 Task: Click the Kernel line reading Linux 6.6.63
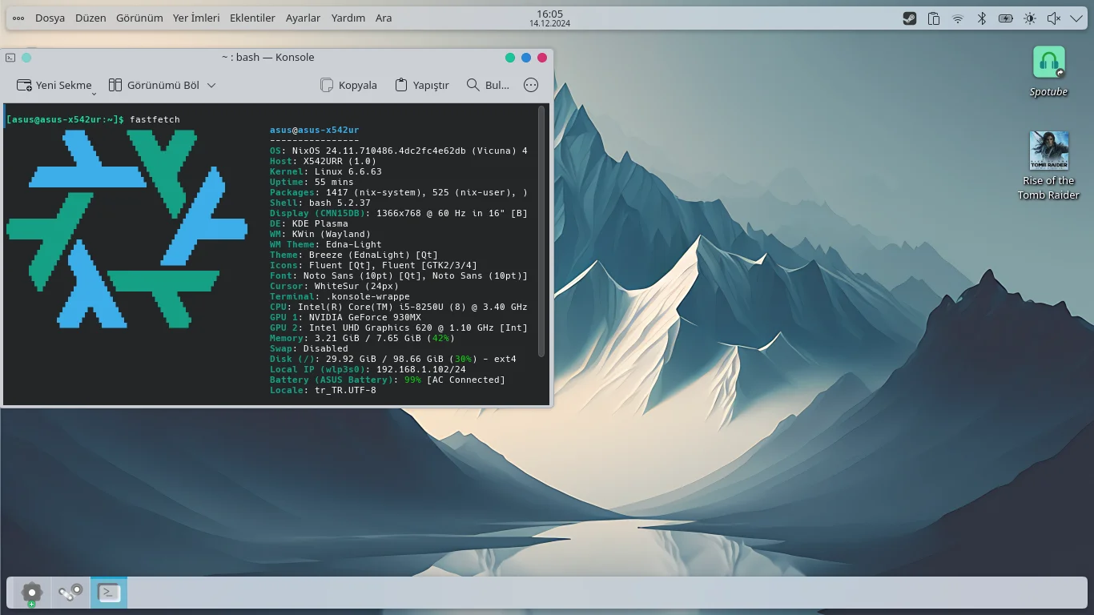(x=326, y=171)
